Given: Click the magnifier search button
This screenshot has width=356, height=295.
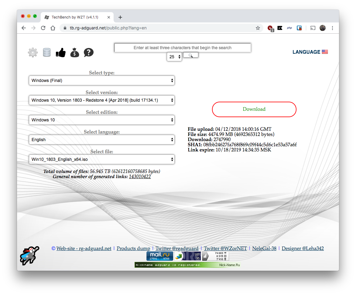Looking at the screenshot, I should tap(190, 55).
